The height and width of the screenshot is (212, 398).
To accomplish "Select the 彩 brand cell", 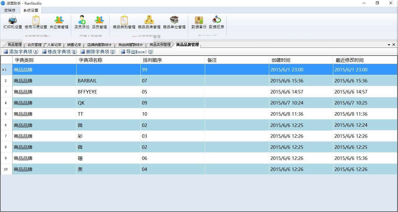I will point(108,136).
